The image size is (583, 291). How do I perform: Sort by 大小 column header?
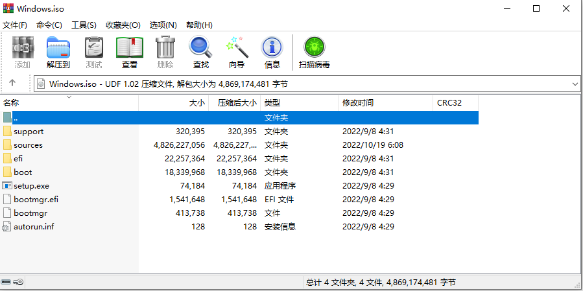tap(196, 103)
